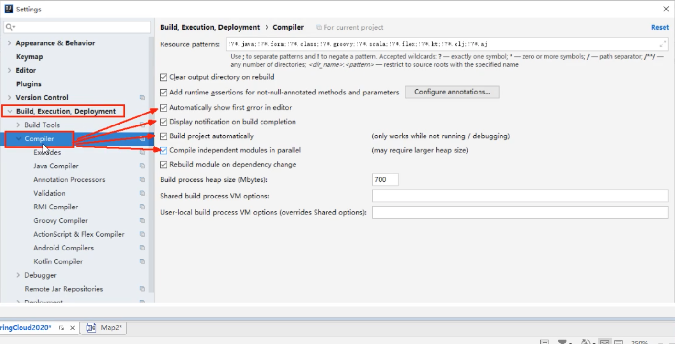675x344 pixels.
Task: Switch to the Map2 tab
Action: 111,328
